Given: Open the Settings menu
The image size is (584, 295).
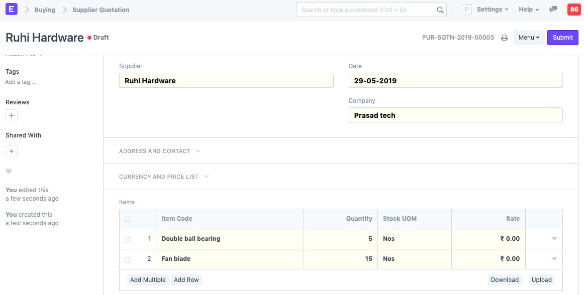Looking at the screenshot, I should 492,10.
